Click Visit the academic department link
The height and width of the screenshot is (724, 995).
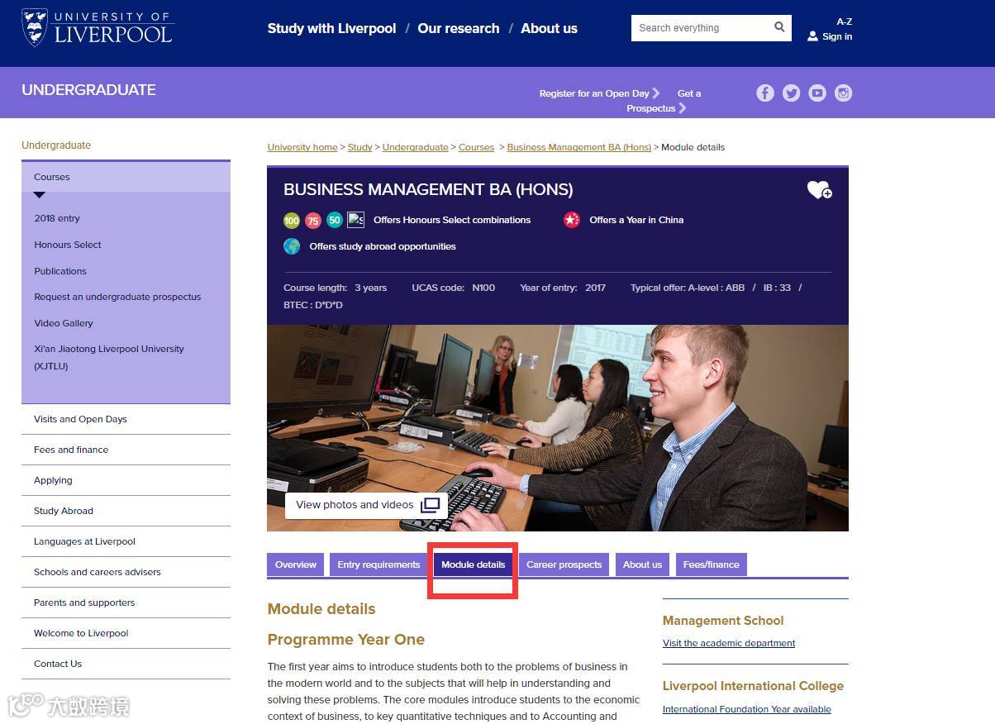click(x=729, y=643)
